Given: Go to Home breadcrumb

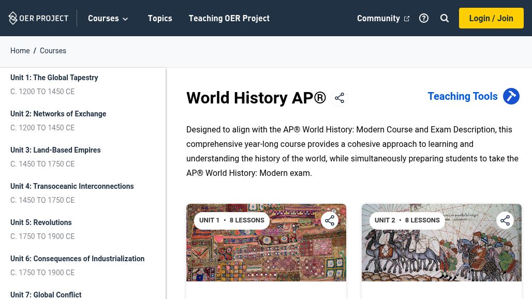Looking at the screenshot, I should click(20, 51).
